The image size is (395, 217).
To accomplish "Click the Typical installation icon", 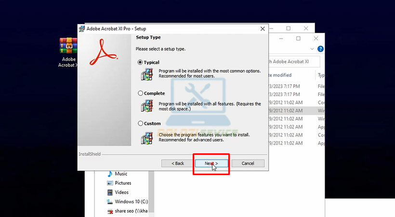I will click(x=147, y=75).
